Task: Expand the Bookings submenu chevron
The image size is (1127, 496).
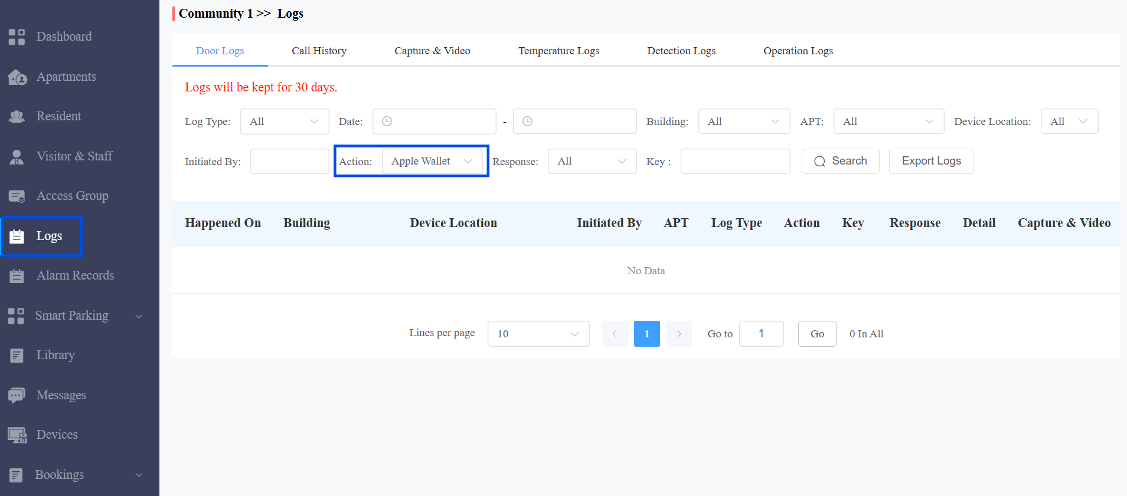Action: [139, 475]
